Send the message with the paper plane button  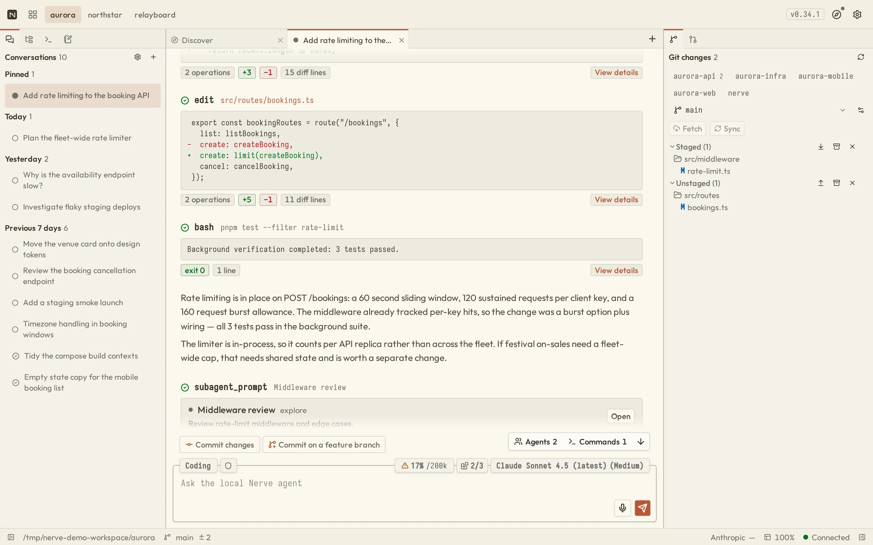point(643,508)
